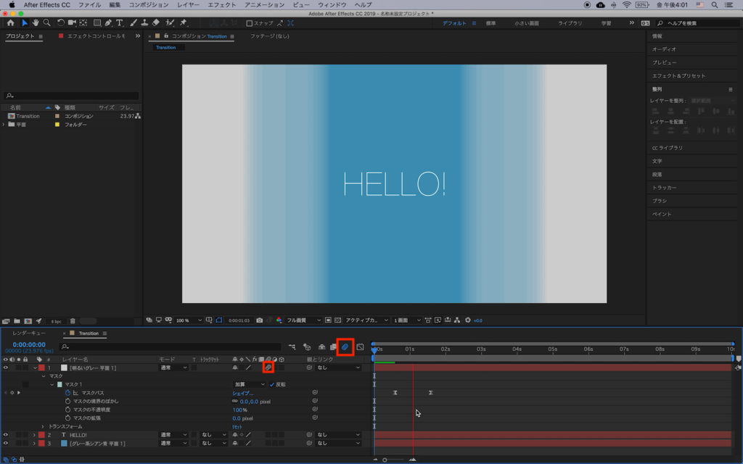Click the stopwatch for マスクの不透明度

click(x=68, y=410)
